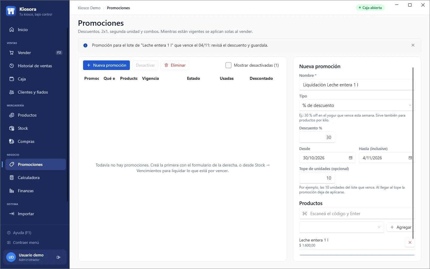Click the Importar arrow icon
The width and height of the screenshot is (430, 269).
[x=12, y=214]
